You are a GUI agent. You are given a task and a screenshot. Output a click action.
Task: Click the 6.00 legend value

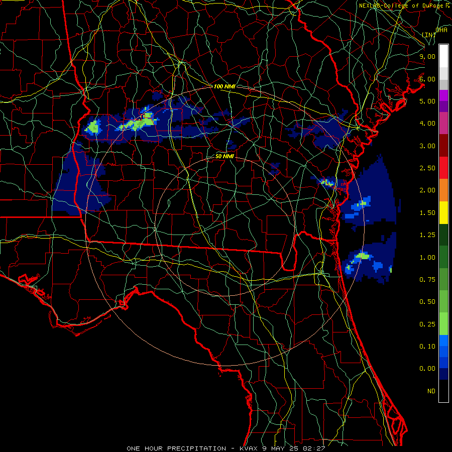(427, 79)
